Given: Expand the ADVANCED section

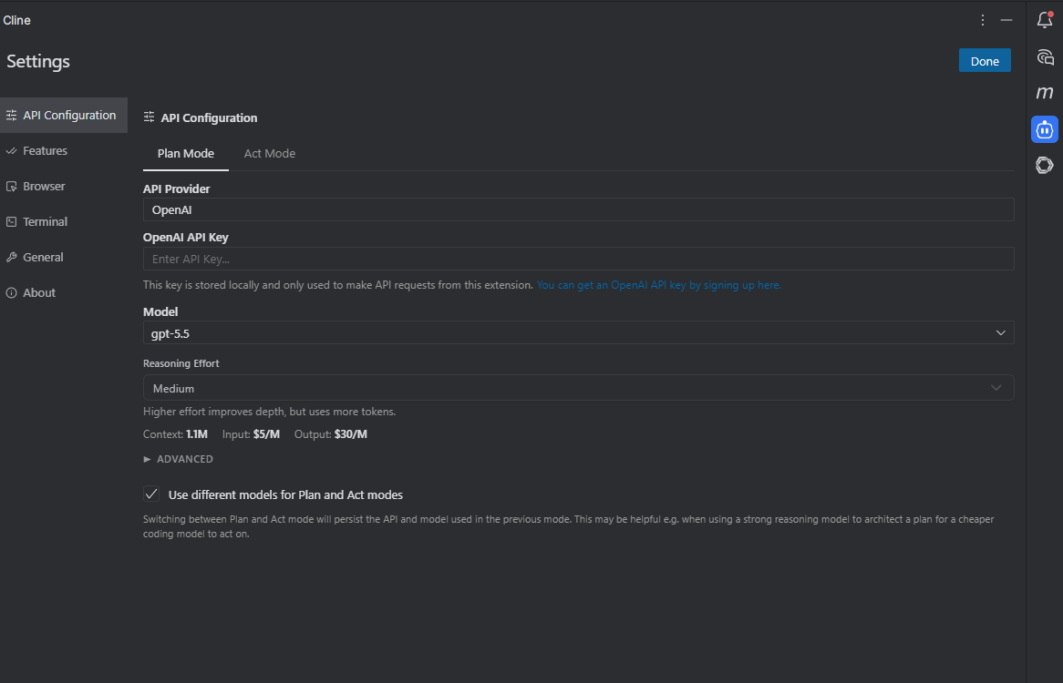Looking at the screenshot, I should pyautogui.click(x=179, y=459).
